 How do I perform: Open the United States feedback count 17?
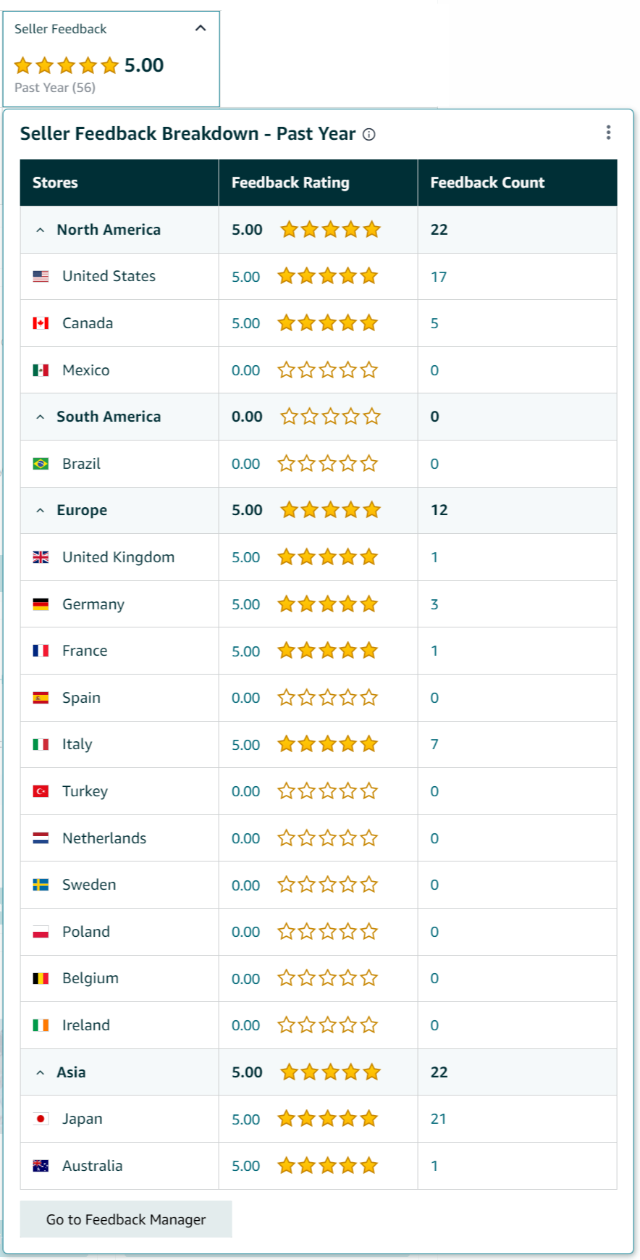click(439, 277)
